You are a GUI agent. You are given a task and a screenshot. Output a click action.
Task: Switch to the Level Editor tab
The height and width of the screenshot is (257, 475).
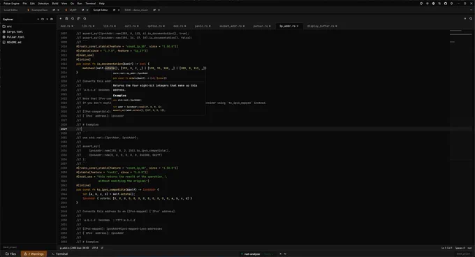tap(11, 10)
